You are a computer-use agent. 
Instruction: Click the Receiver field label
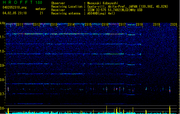tap(58, 10)
